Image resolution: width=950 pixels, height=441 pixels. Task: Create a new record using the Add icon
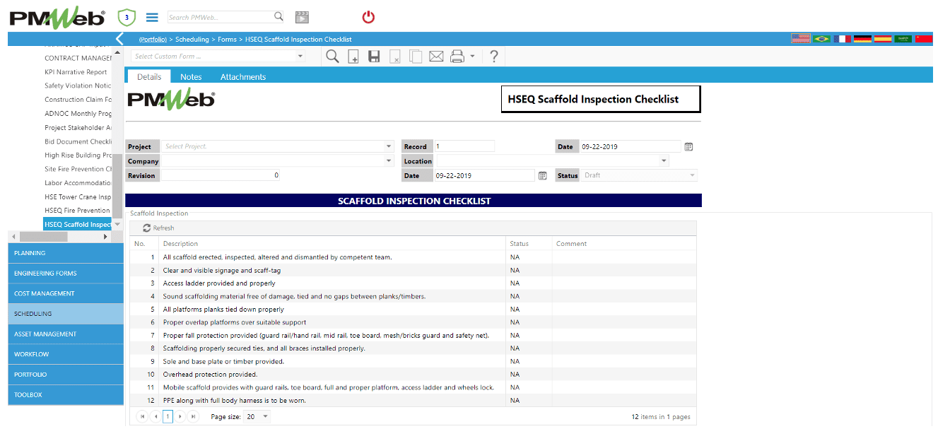(353, 56)
